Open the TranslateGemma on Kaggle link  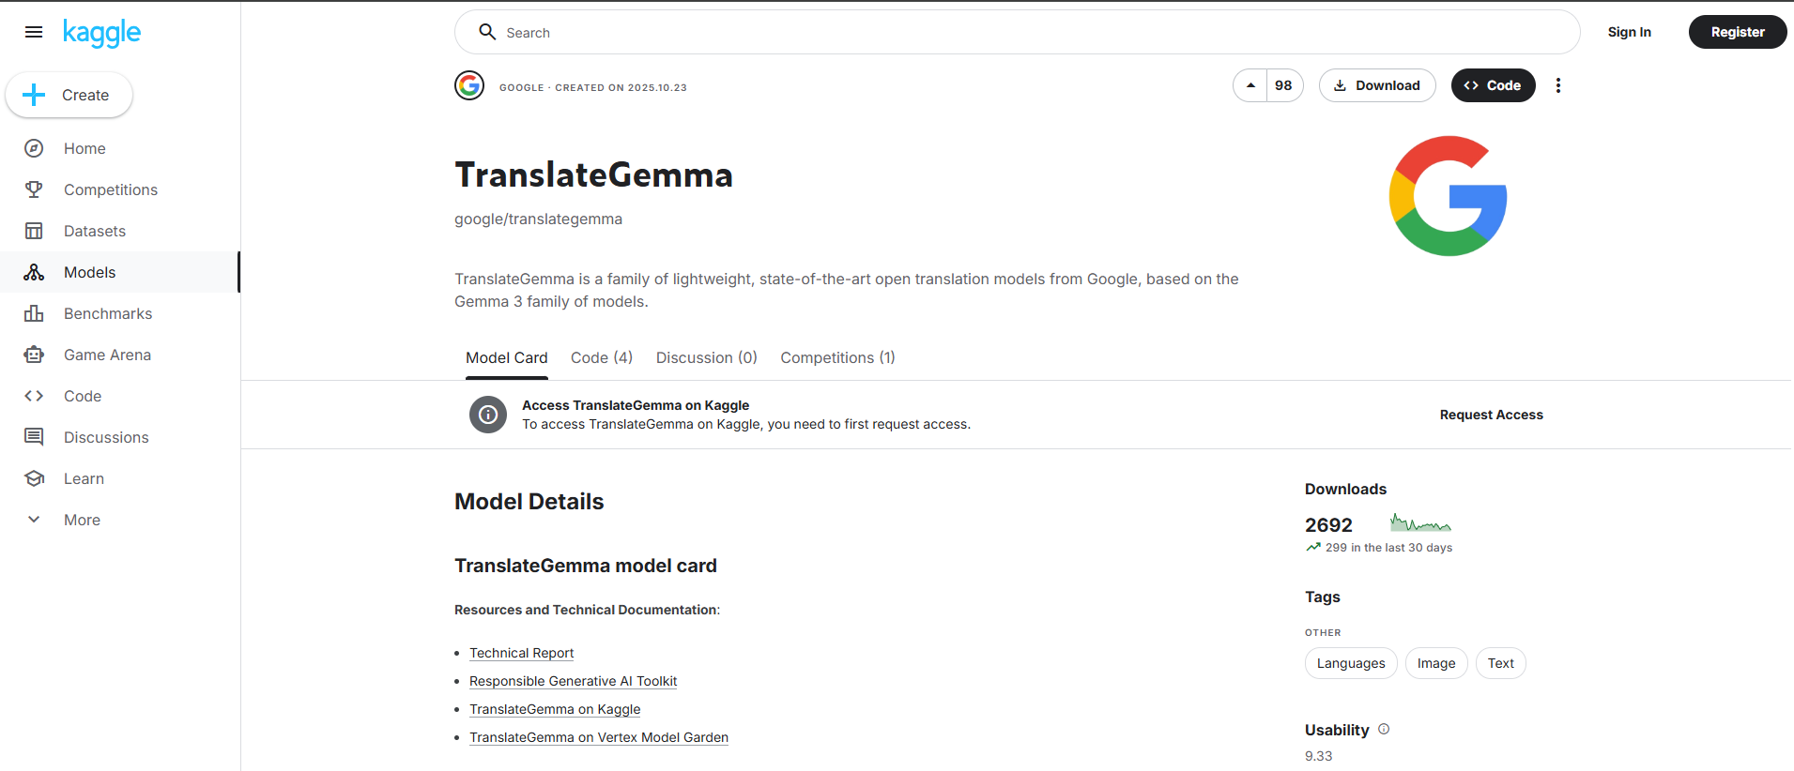coord(555,709)
